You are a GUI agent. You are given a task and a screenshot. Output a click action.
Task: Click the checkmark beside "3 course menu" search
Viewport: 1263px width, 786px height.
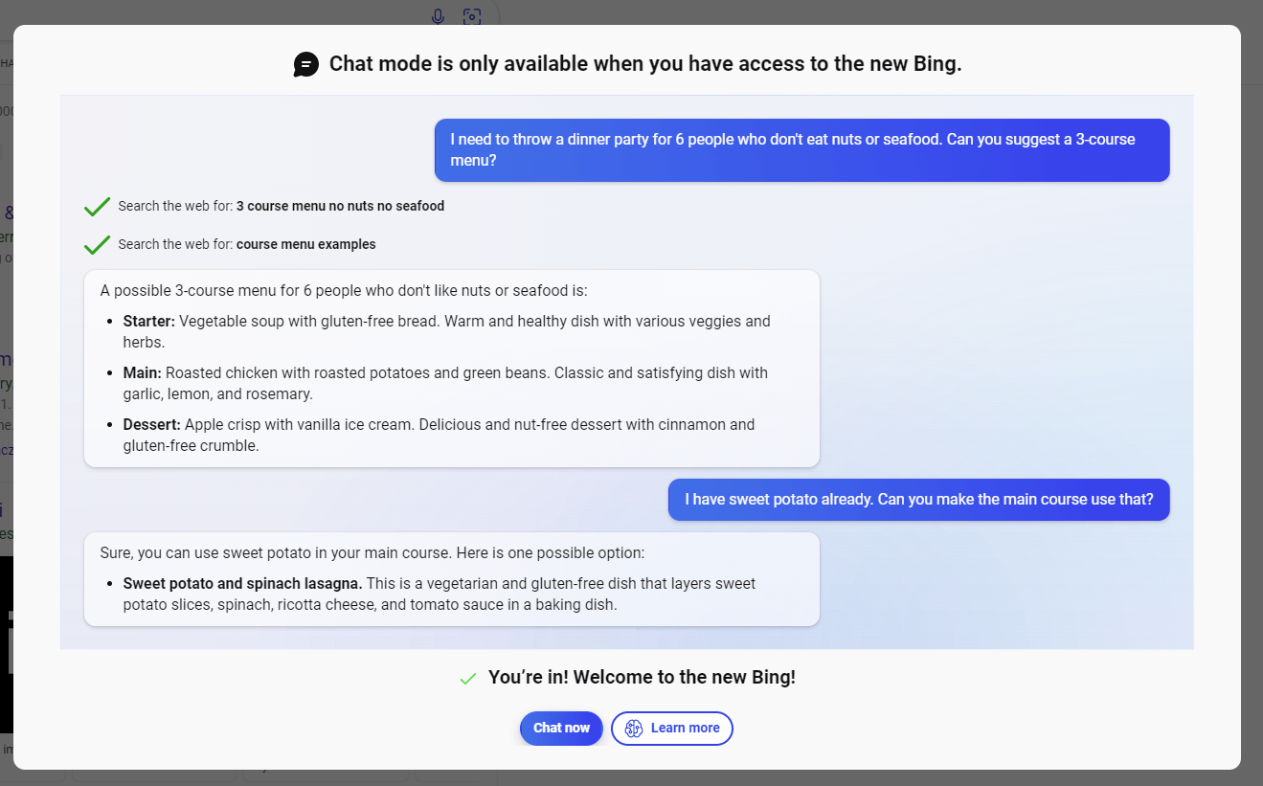point(97,206)
